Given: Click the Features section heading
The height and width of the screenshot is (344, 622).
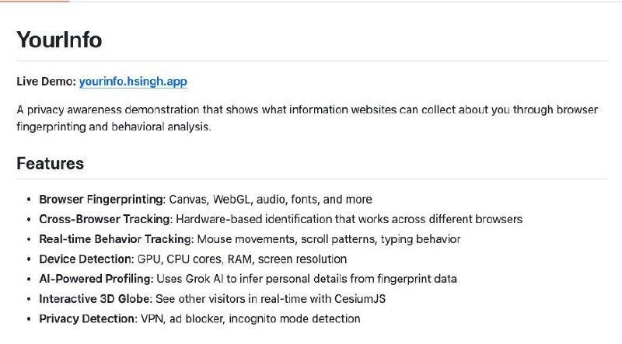Looking at the screenshot, I should 50,164.
